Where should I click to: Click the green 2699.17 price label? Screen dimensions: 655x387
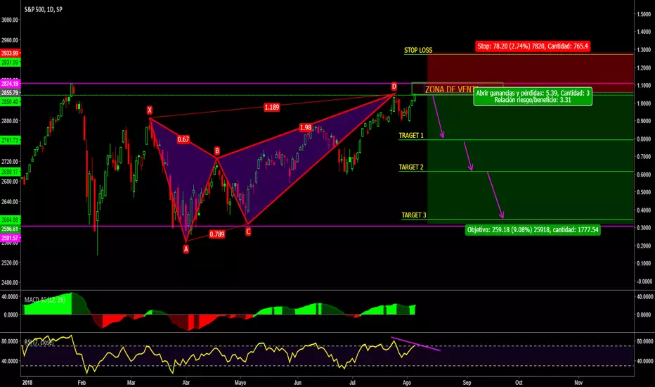10,172
